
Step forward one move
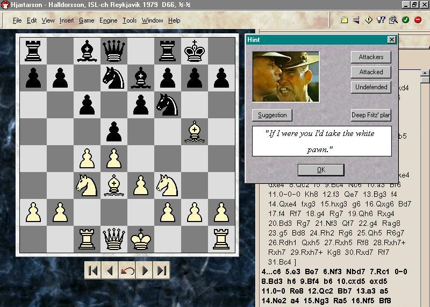pyautogui.click(x=145, y=270)
